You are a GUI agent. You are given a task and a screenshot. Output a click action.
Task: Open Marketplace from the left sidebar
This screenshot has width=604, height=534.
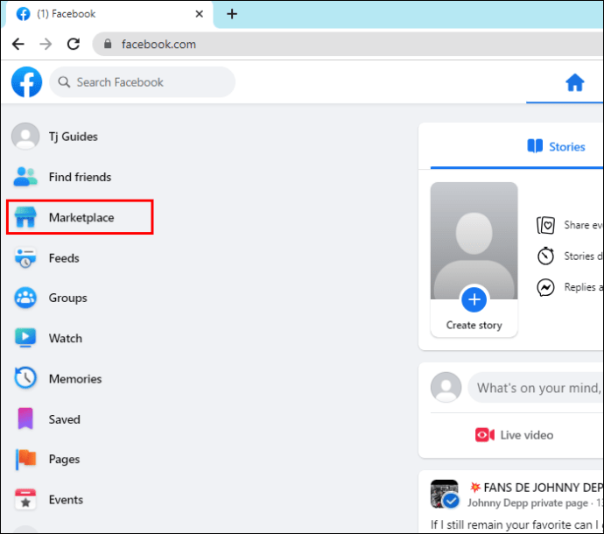pyautogui.click(x=80, y=217)
